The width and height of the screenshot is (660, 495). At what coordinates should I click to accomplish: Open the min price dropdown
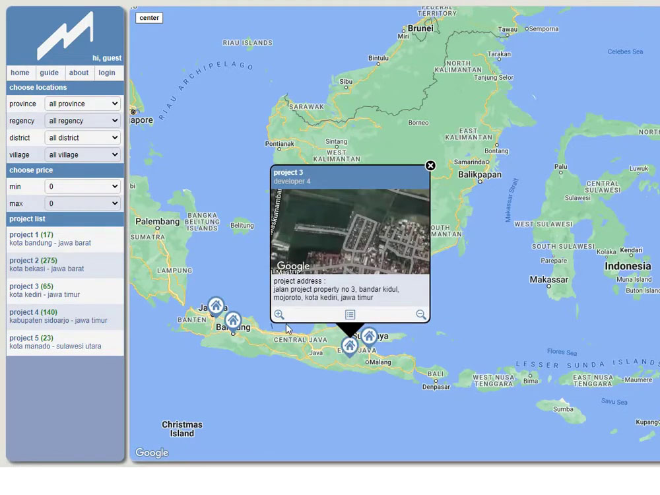click(x=82, y=187)
